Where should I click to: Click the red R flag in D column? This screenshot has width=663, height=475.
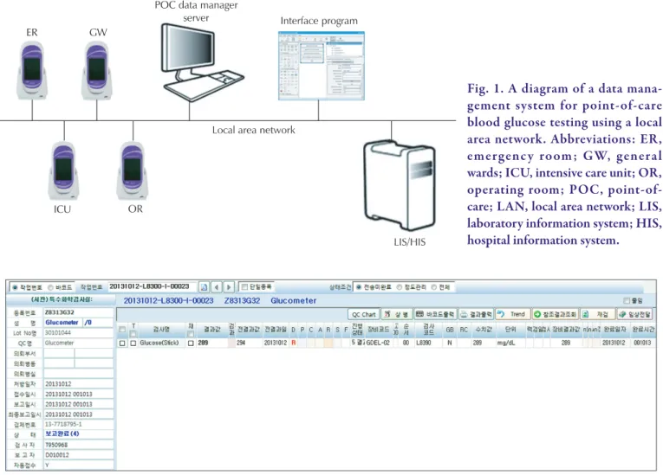coord(294,343)
